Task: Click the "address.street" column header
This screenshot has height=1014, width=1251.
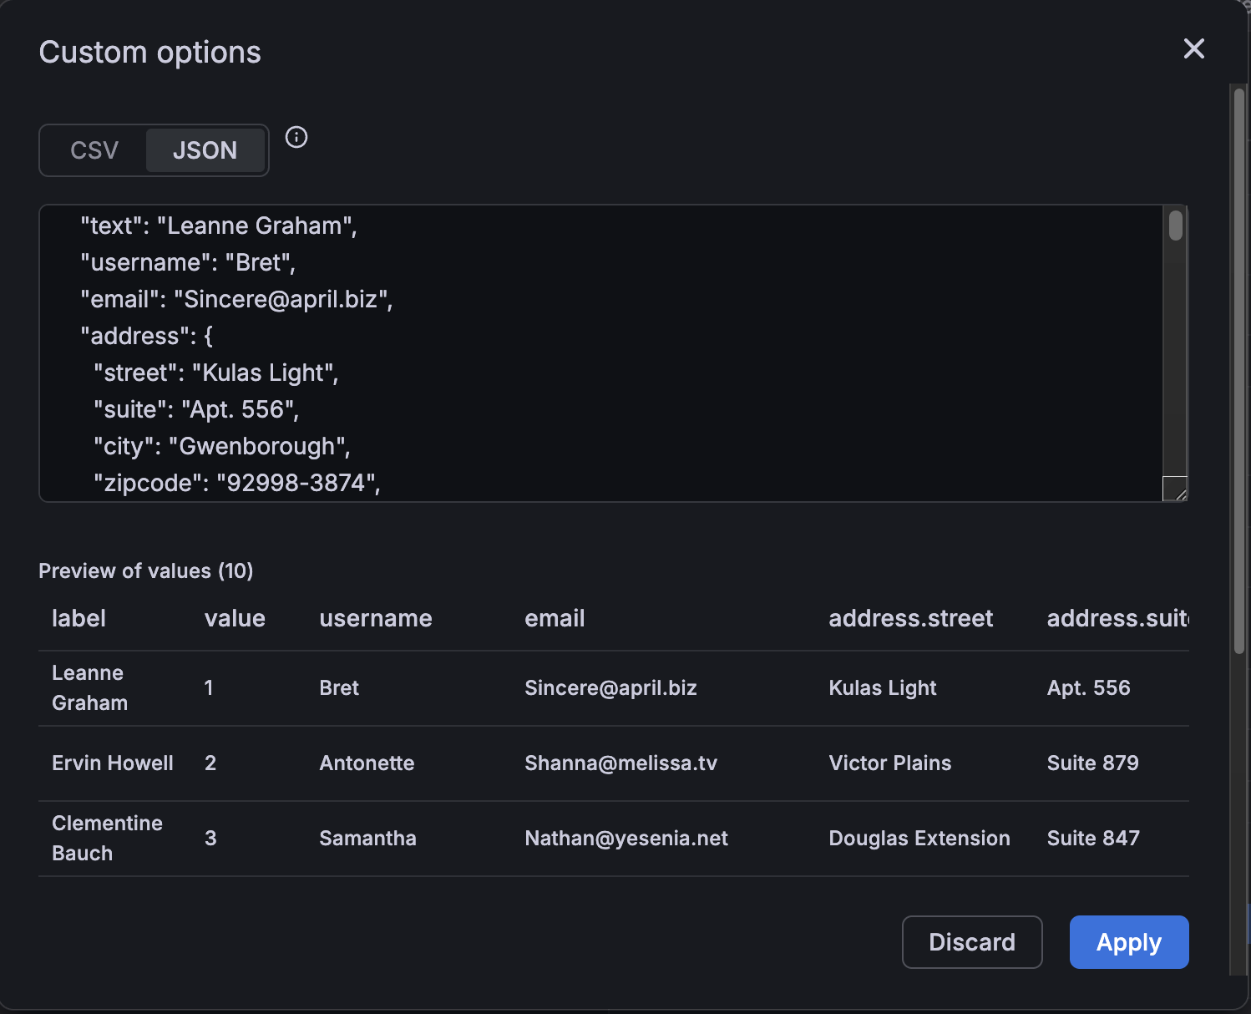Action: [910, 619]
